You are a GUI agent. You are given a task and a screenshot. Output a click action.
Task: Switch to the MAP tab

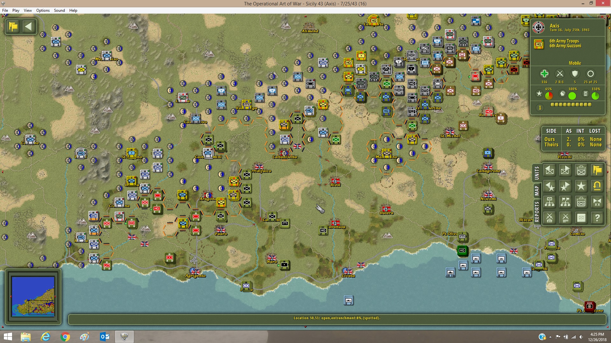click(x=537, y=191)
